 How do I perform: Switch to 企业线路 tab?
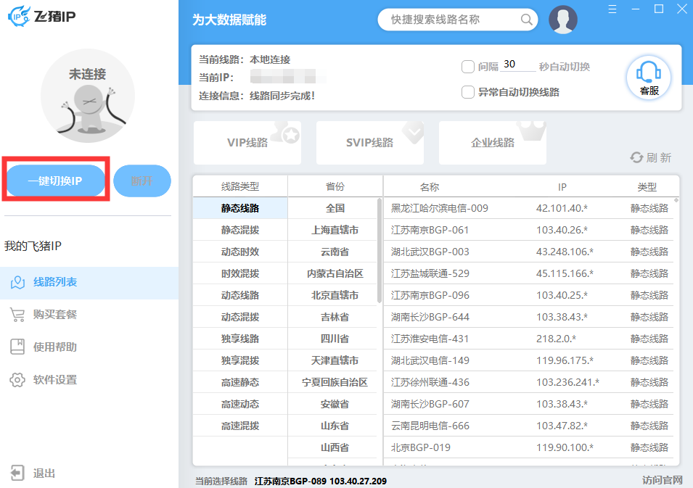(492, 143)
